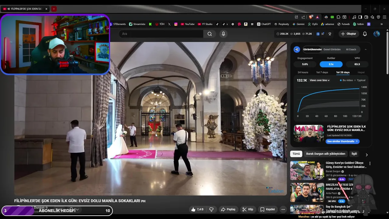Open the Amazon bookmark icon
Viewport: 389px width, 219px height.
(x=246, y=24)
